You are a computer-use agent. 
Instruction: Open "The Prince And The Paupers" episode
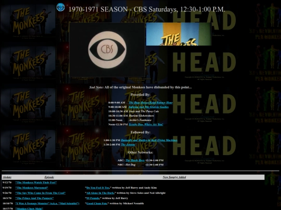tap(34, 198)
